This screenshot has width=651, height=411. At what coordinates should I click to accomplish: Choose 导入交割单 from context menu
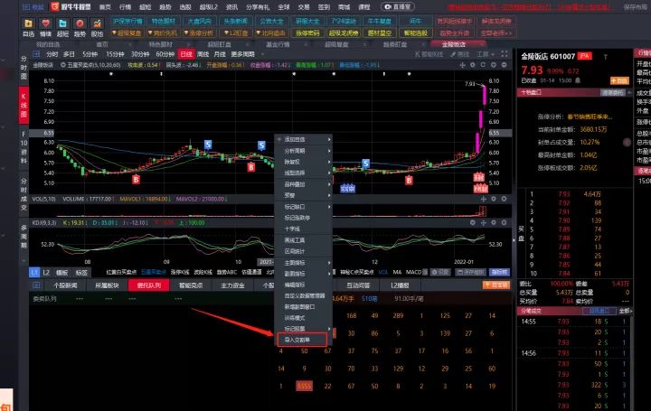(x=302, y=340)
